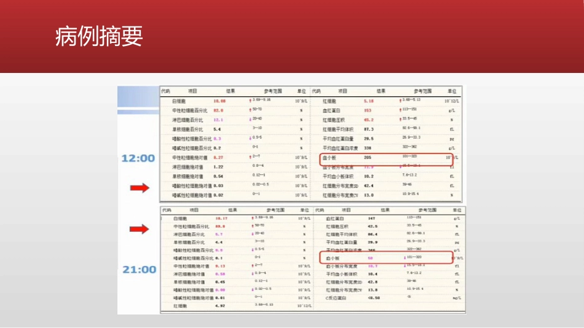Click 红细胞平均体积 result 87.3
584x328 pixels.
click(369, 129)
